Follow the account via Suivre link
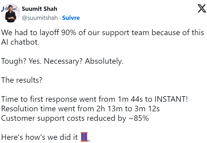Screen dimensions: 207x143 (71, 18)
